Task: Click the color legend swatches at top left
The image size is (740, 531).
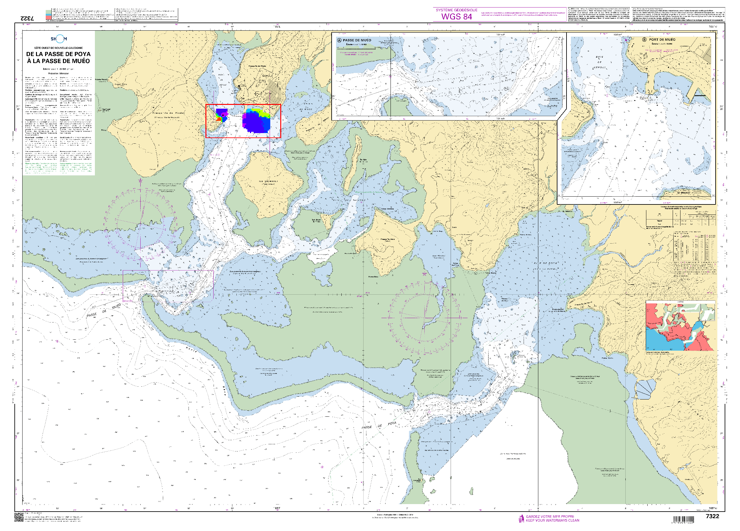Action: pyautogui.click(x=48, y=15)
